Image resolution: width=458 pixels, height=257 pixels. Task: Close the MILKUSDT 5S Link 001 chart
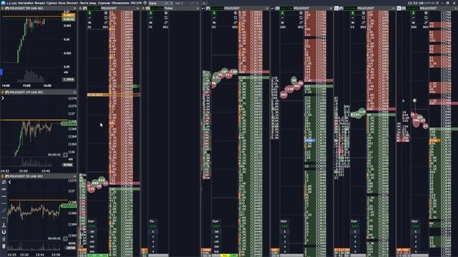tap(74, 176)
